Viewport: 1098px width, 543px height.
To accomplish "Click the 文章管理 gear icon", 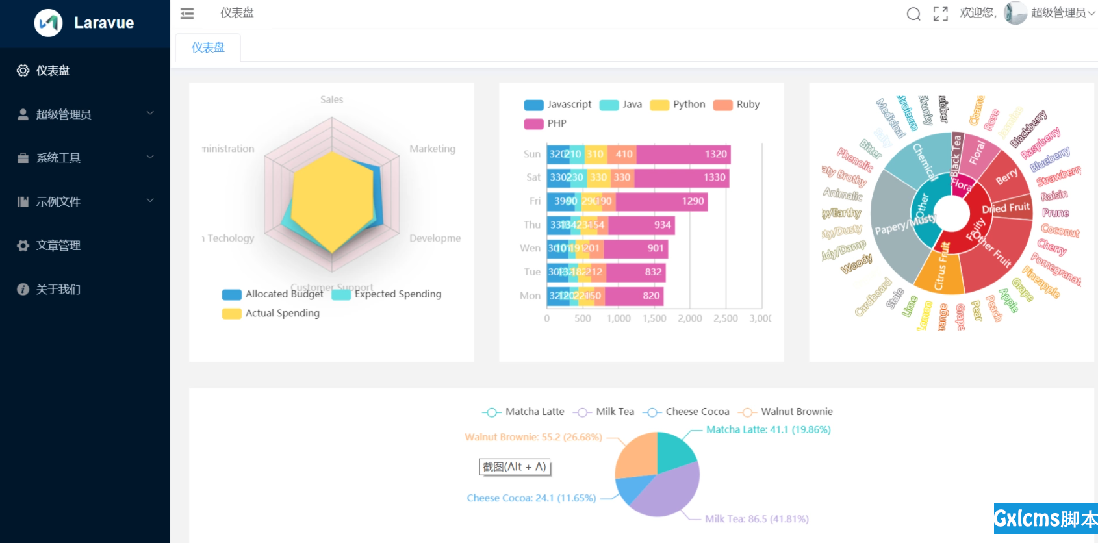I will coord(23,246).
